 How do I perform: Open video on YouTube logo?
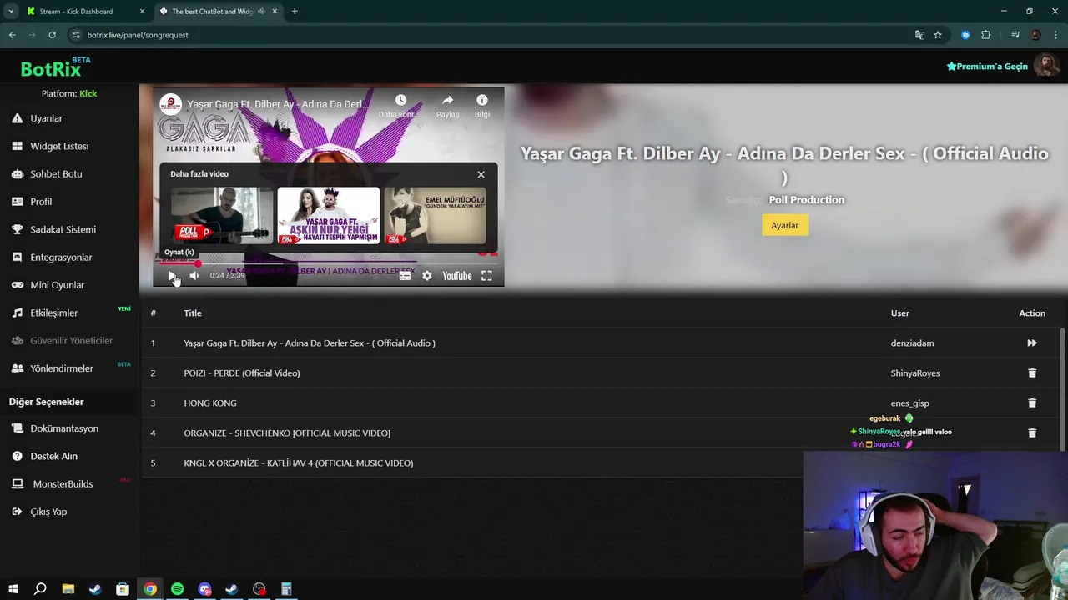[456, 276]
